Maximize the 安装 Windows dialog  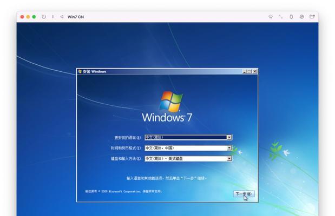coord(249,71)
